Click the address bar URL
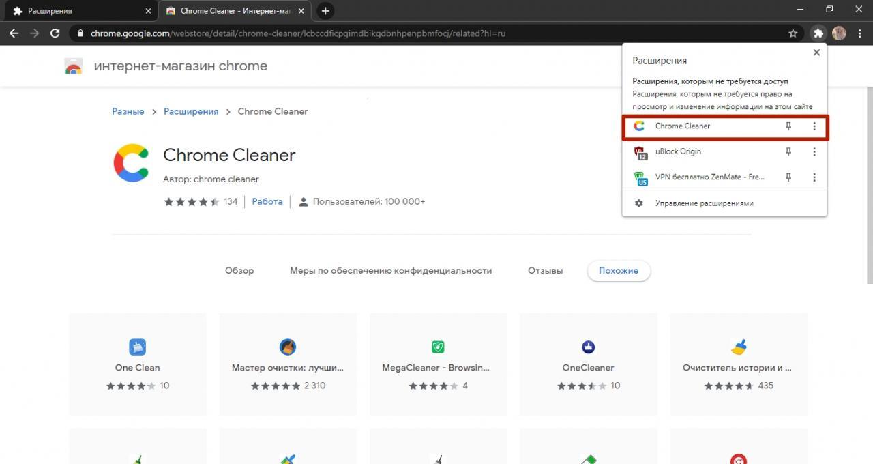 pos(298,33)
